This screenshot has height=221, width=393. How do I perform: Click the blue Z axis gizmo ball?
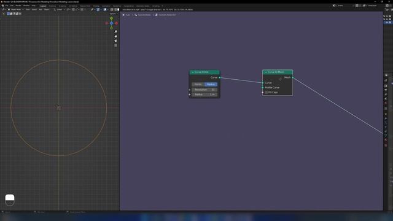(112, 23)
